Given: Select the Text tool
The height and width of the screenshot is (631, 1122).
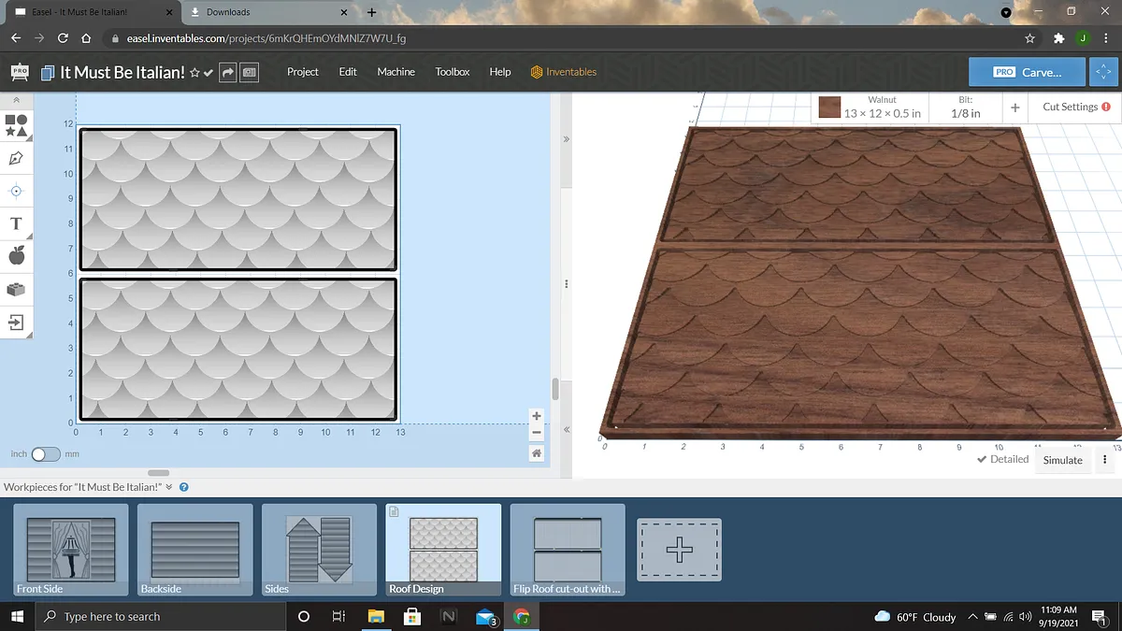Looking at the screenshot, I should (x=16, y=223).
